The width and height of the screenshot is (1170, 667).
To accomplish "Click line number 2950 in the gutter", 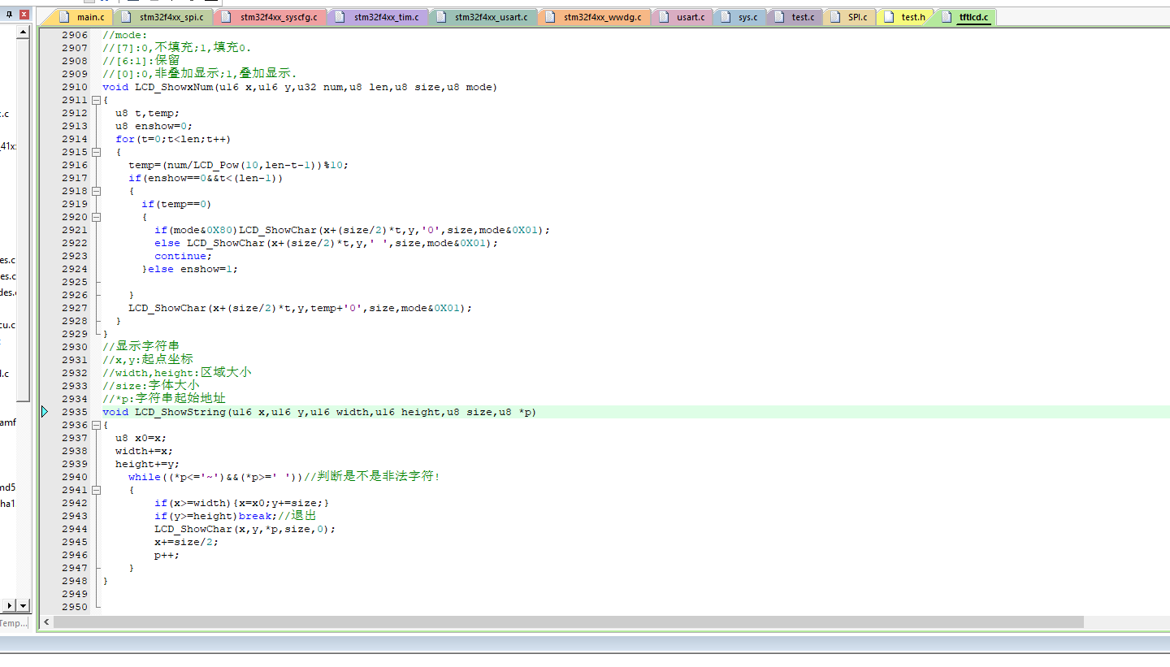I will click(x=75, y=607).
